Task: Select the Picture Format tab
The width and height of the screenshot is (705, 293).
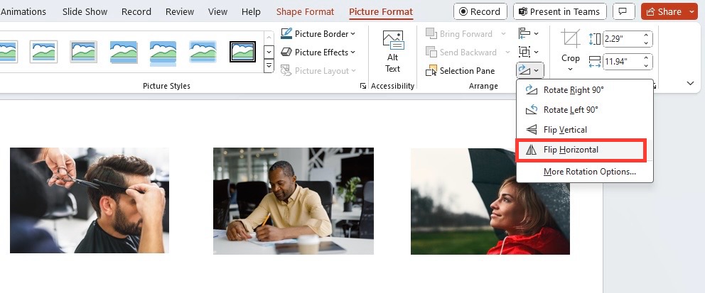Action: click(x=381, y=11)
